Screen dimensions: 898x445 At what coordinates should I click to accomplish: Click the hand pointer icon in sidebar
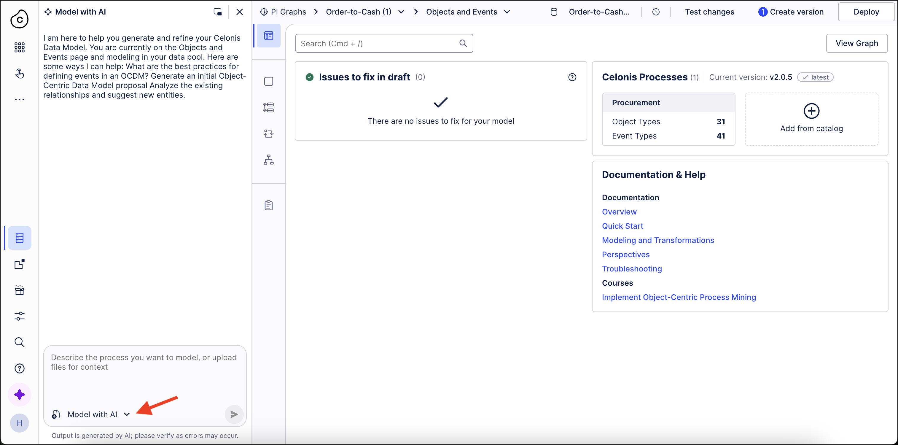[20, 73]
